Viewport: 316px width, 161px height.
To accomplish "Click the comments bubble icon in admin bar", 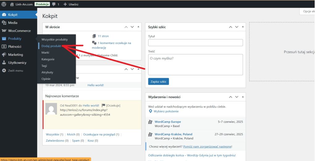I will click(54, 4).
